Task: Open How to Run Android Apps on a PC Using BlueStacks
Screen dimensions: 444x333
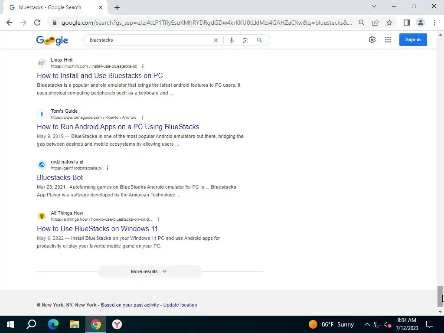Action: coord(118,127)
